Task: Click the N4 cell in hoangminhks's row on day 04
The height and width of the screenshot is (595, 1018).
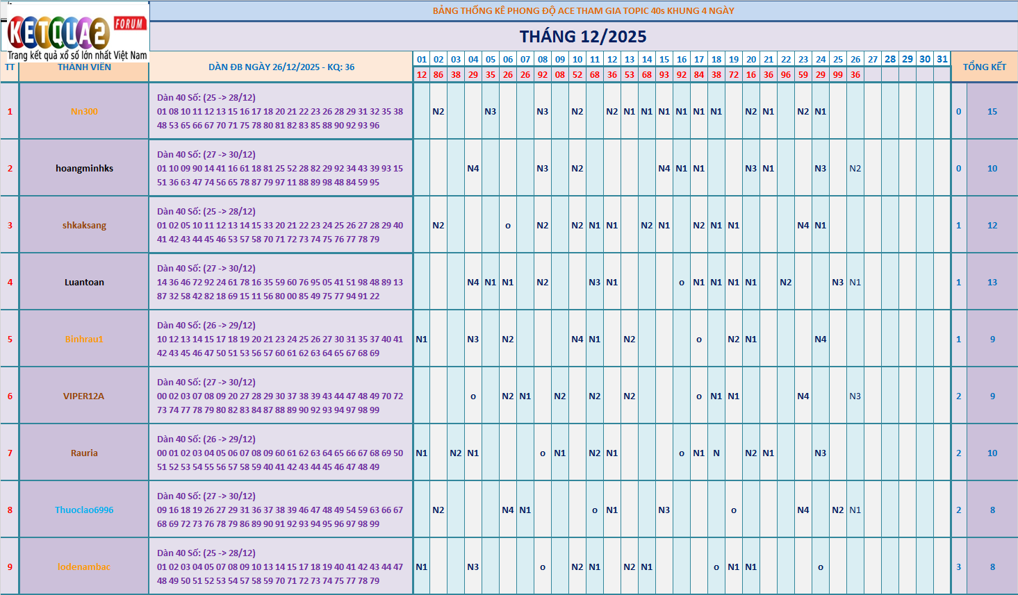Action: point(473,169)
